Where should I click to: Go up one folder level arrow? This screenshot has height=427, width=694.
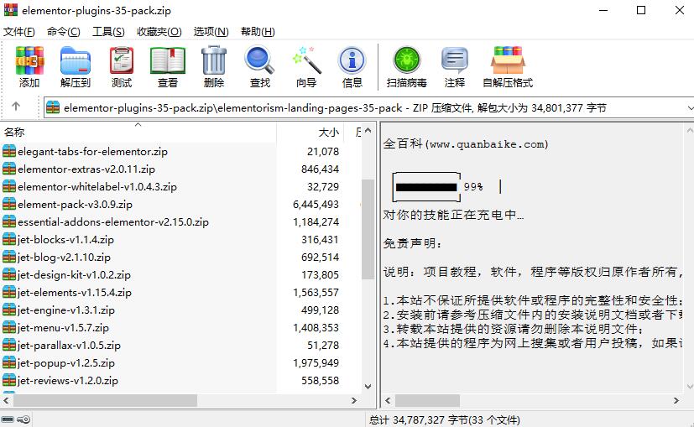(16, 107)
